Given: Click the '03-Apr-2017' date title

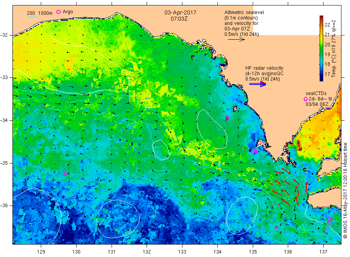Looking at the screenshot, I should (x=180, y=12).
